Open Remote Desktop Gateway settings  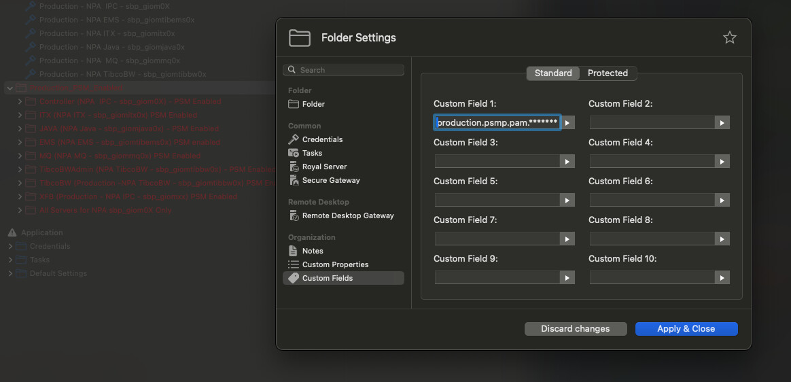(347, 215)
